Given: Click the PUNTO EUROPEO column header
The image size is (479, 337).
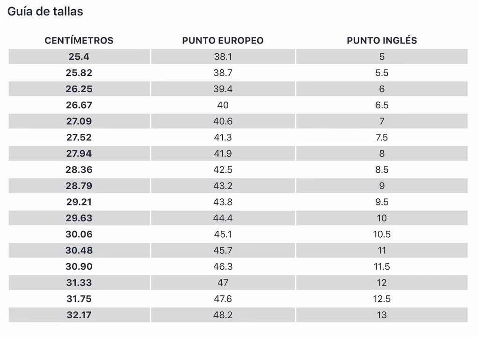Looking at the screenshot, I should click(x=223, y=40).
